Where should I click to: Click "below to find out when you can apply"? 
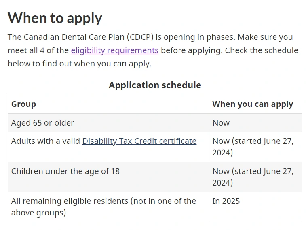(79, 64)
